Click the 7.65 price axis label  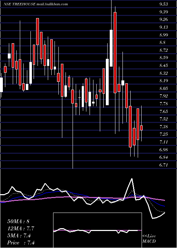(164, 111)
